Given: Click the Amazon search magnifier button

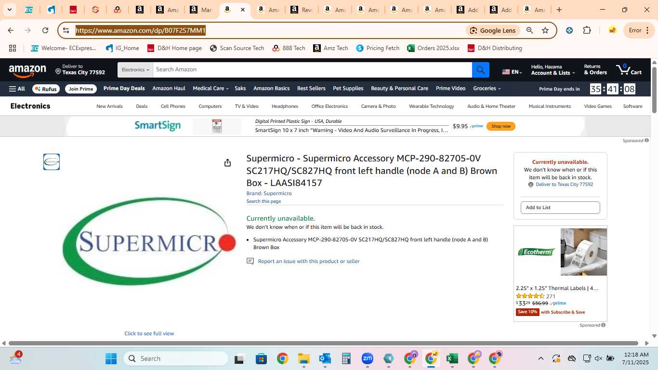Looking at the screenshot, I should tap(481, 70).
